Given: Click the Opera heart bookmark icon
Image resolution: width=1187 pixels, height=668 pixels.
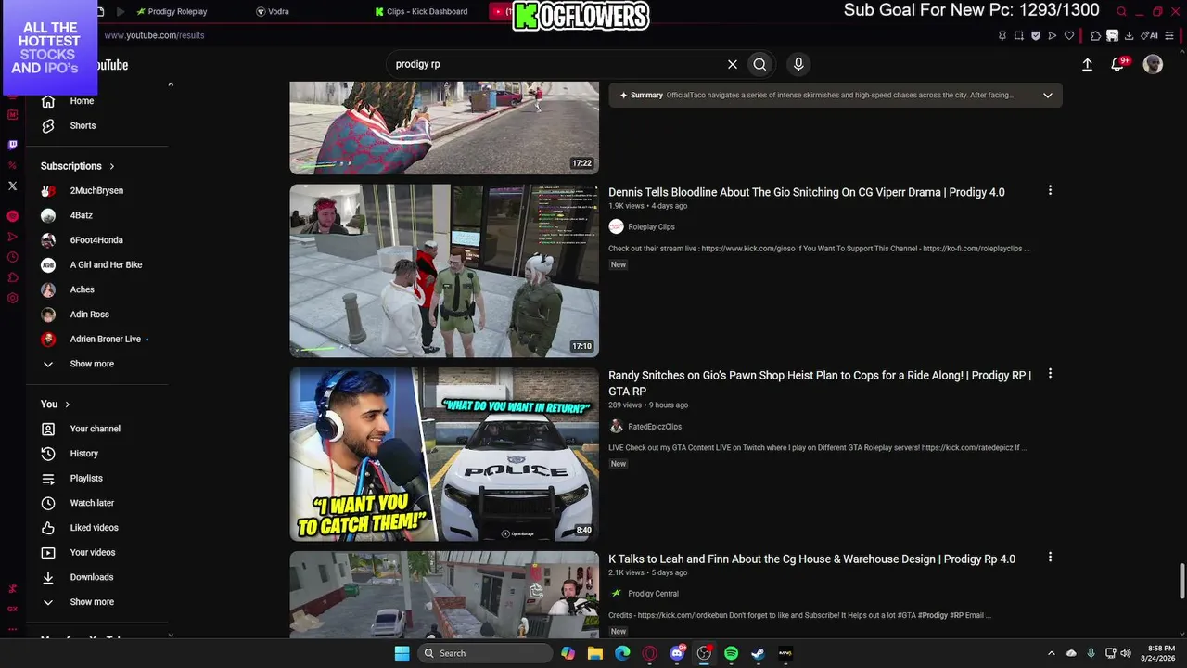Looking at the screenshot, I should pyautogui.click(x=1068, y=35).
